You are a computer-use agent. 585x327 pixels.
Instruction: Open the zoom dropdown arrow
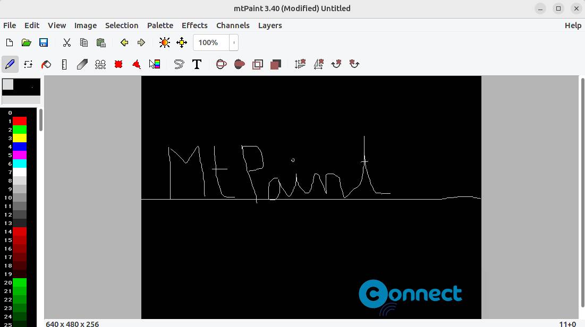(x=234, y=42)
